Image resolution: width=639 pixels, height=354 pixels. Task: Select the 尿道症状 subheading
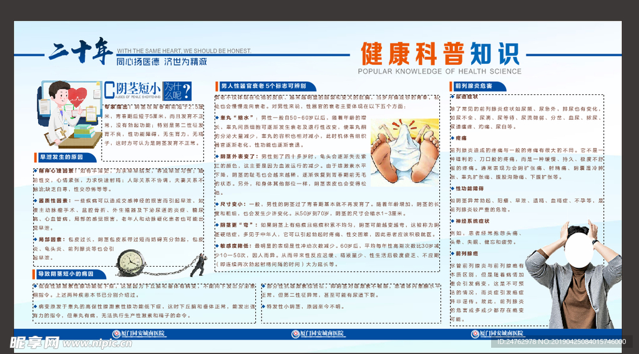pyautogui.click(x=466, y=97)
